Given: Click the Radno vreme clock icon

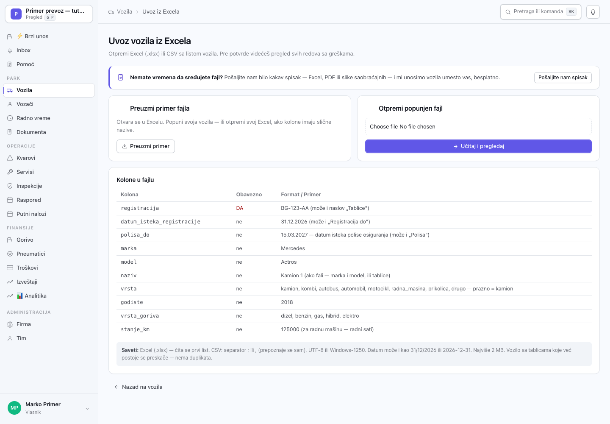Looking at the screenshot, I should point(10,118).
